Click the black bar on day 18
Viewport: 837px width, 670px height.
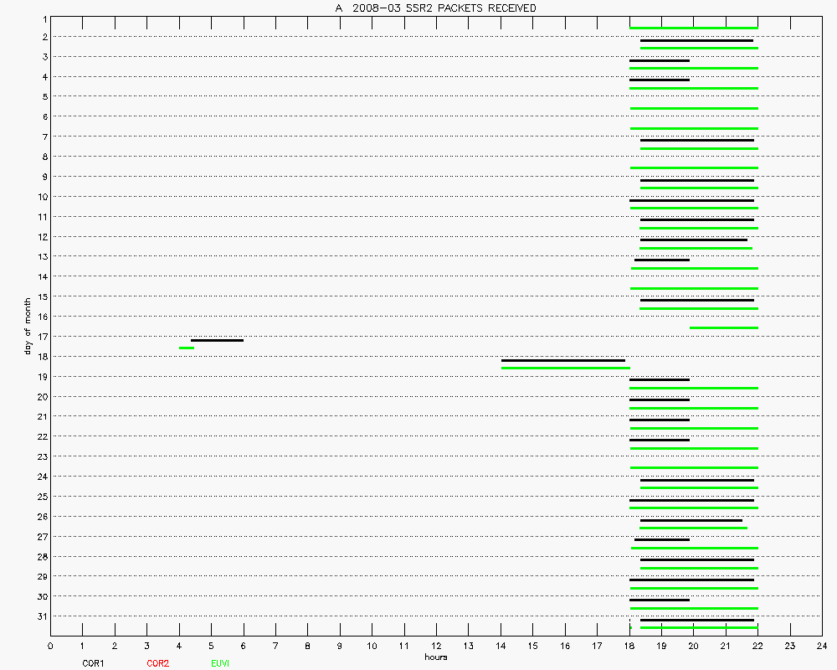(x=562, y=360)
